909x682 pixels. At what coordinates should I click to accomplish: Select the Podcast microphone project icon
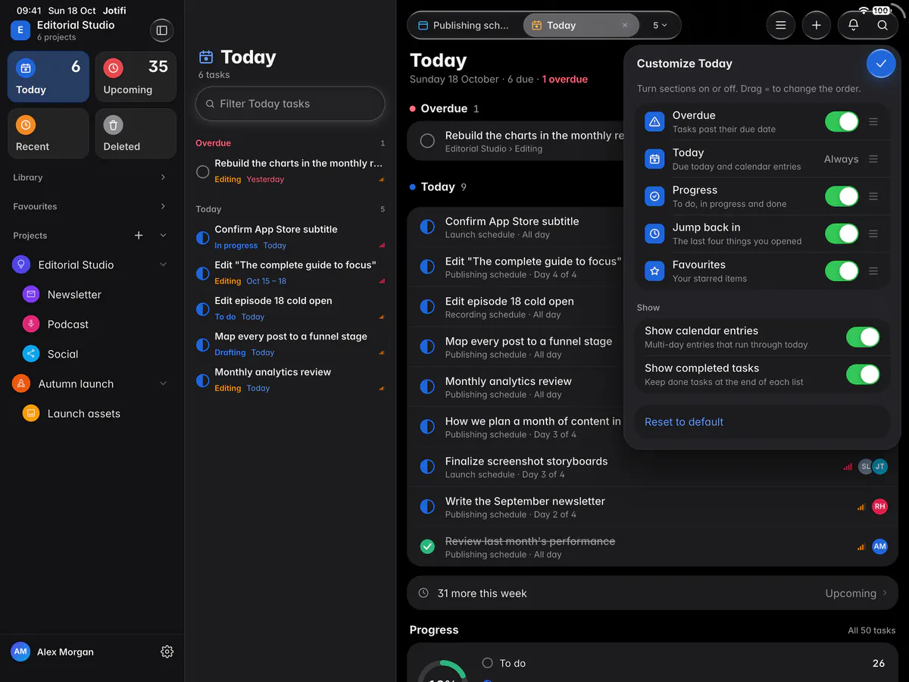click(31, 324)
